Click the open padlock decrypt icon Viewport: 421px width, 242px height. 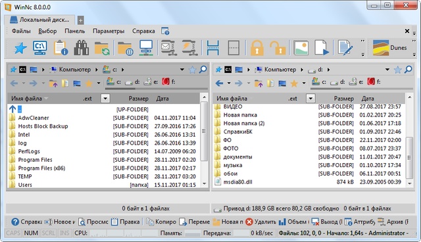pos(278,48)
